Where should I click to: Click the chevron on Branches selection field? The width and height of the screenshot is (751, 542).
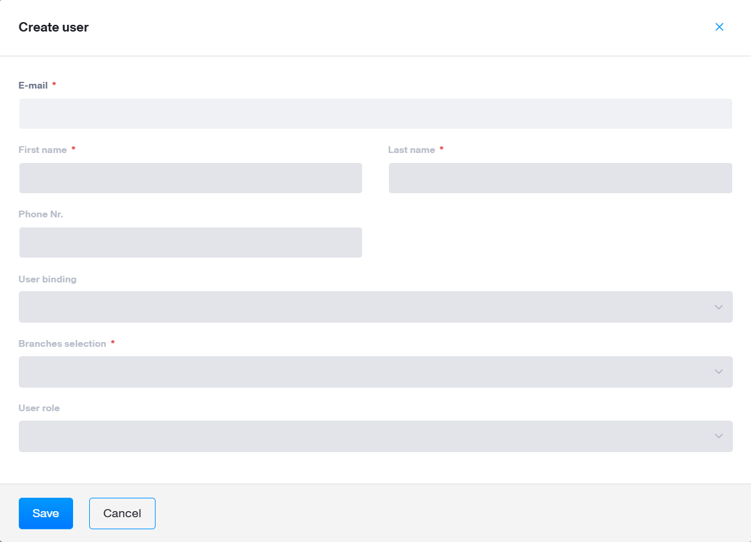718,371
